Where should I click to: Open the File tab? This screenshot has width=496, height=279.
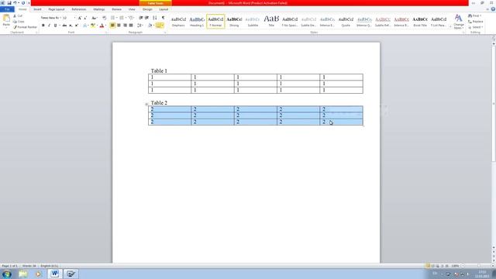pyautogui.click(x=7, y=9)
